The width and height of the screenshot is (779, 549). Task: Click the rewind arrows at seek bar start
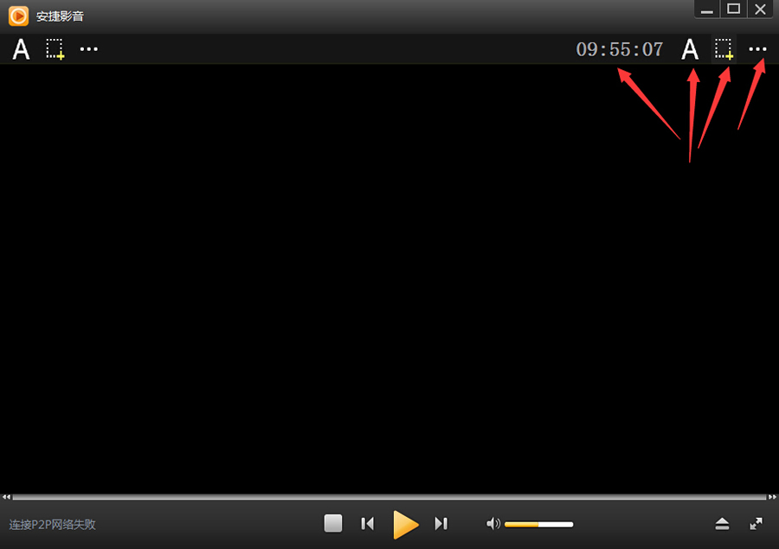pos(6,497)
